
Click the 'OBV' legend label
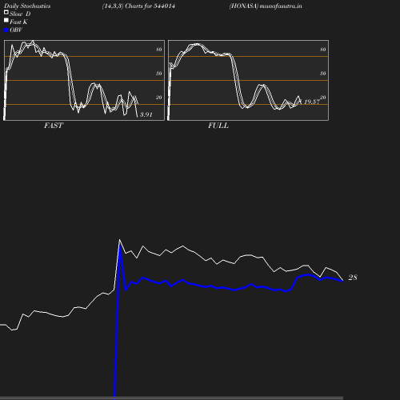[x=16, y=30]
